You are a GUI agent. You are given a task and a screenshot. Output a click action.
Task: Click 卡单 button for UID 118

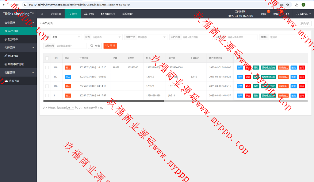tap(240, 68)
